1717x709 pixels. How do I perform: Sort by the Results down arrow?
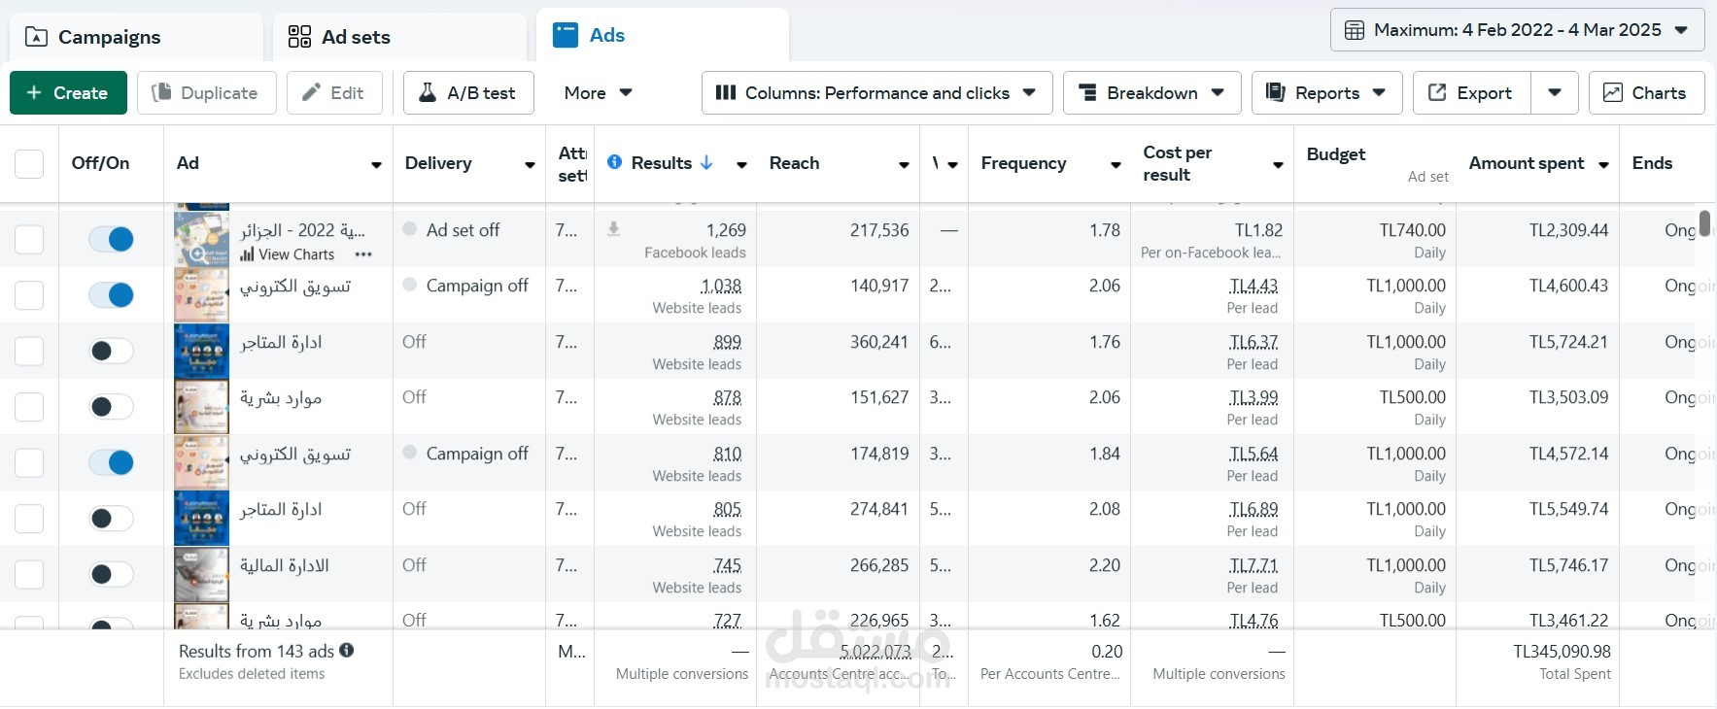tap(706, 162)
